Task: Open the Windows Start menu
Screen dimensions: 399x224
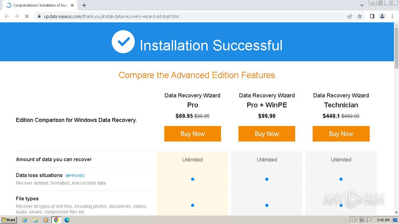Action: pyautogui.click(x=9, y=220)
